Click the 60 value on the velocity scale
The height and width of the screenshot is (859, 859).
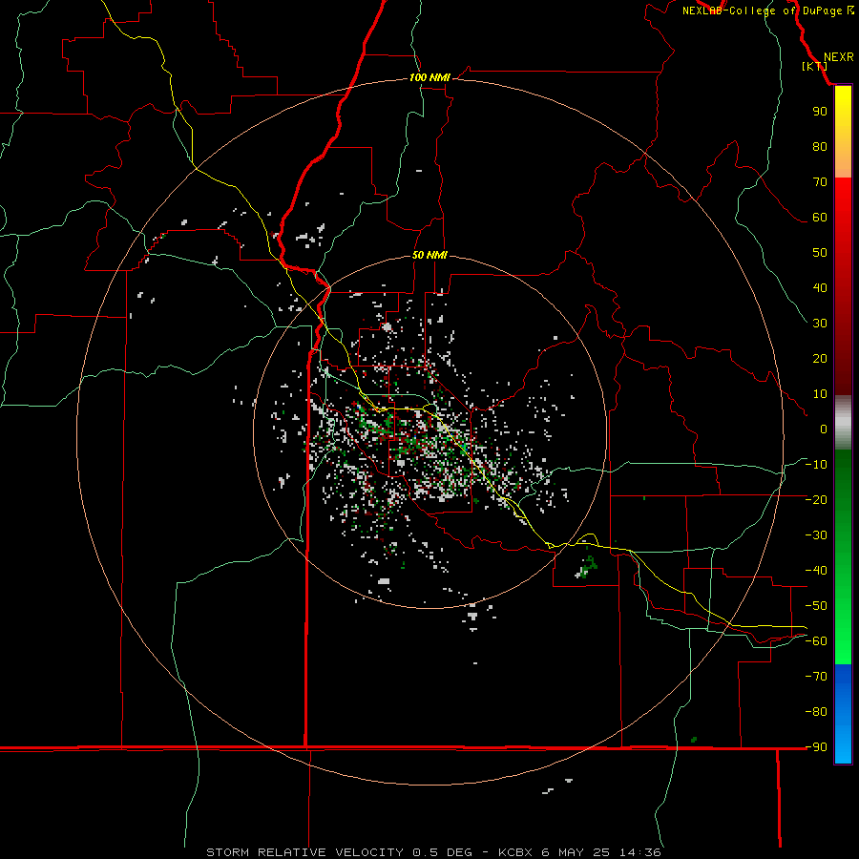820,218
